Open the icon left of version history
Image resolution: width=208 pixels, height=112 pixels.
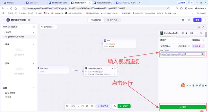(183, 20)
